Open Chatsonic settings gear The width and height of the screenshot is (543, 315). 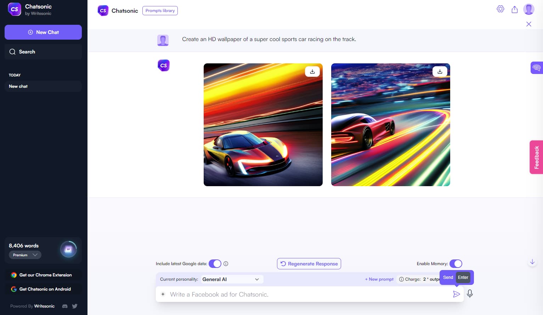(x=500, y=9)
